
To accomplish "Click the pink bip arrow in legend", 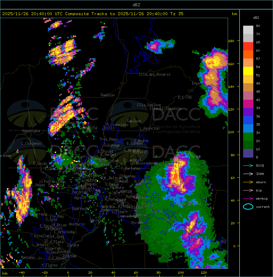I will pos(248,190).
